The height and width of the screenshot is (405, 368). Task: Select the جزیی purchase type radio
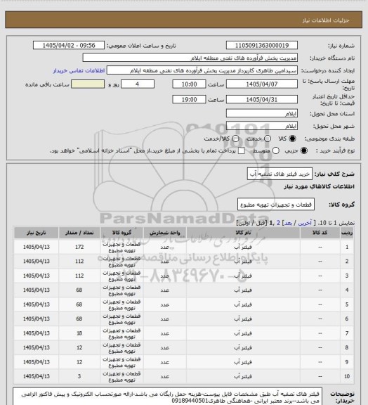305,150
